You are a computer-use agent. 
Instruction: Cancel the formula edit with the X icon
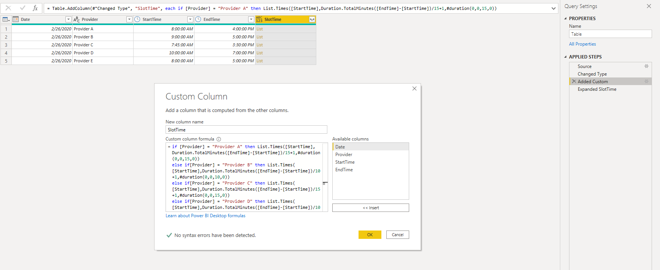(x=8, y=8)
